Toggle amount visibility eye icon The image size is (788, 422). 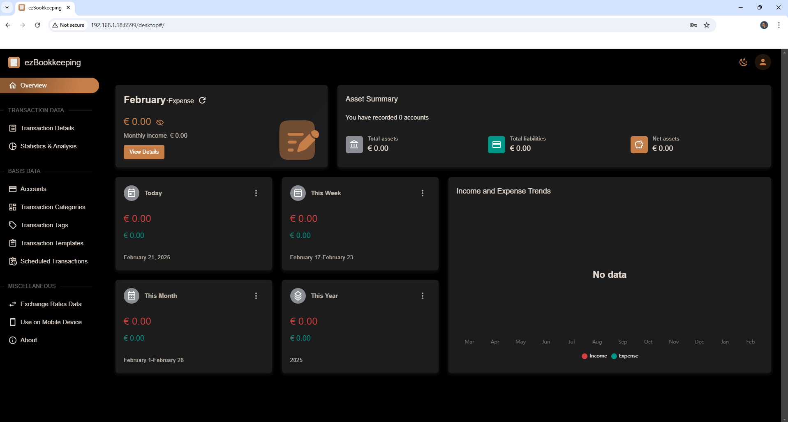point(160,122)
